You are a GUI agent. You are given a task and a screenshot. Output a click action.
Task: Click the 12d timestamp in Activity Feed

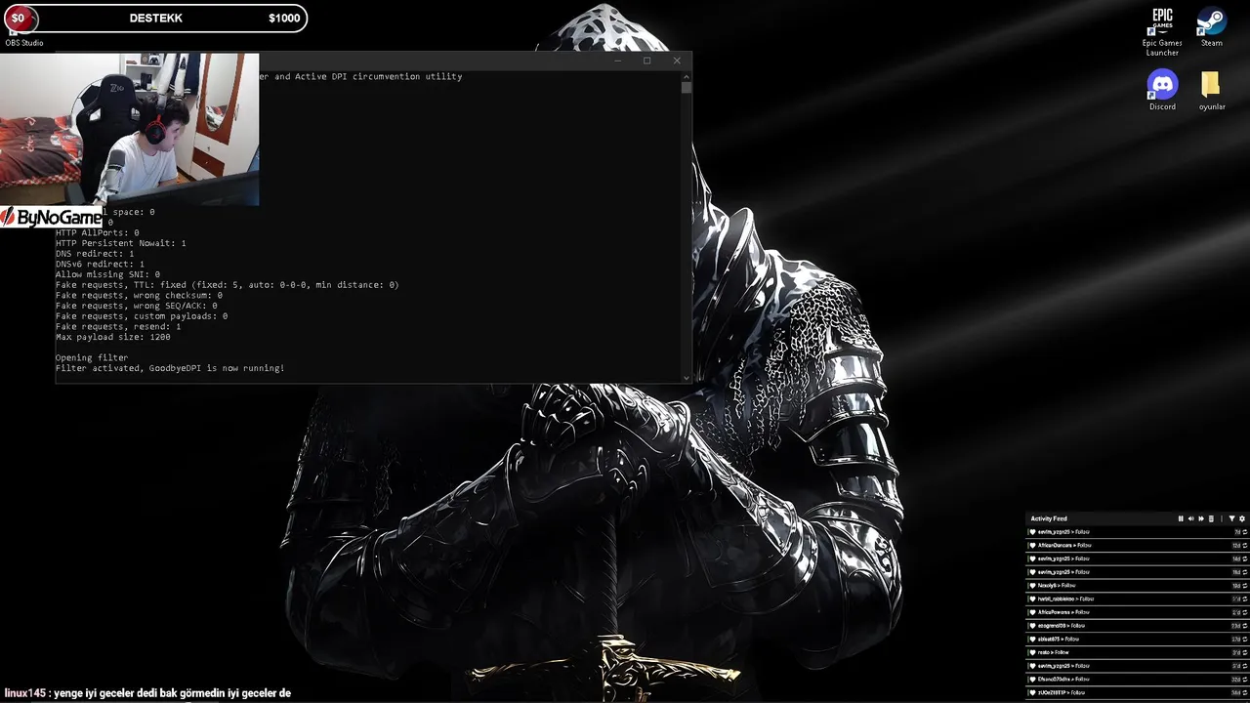[1236, 546]
